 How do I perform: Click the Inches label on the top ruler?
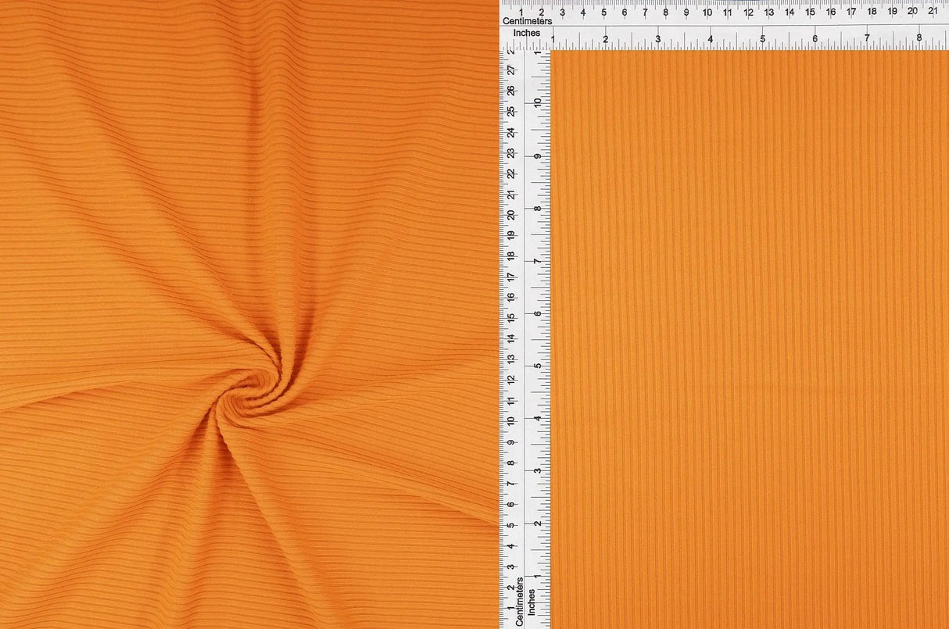(x=528, y=34)
